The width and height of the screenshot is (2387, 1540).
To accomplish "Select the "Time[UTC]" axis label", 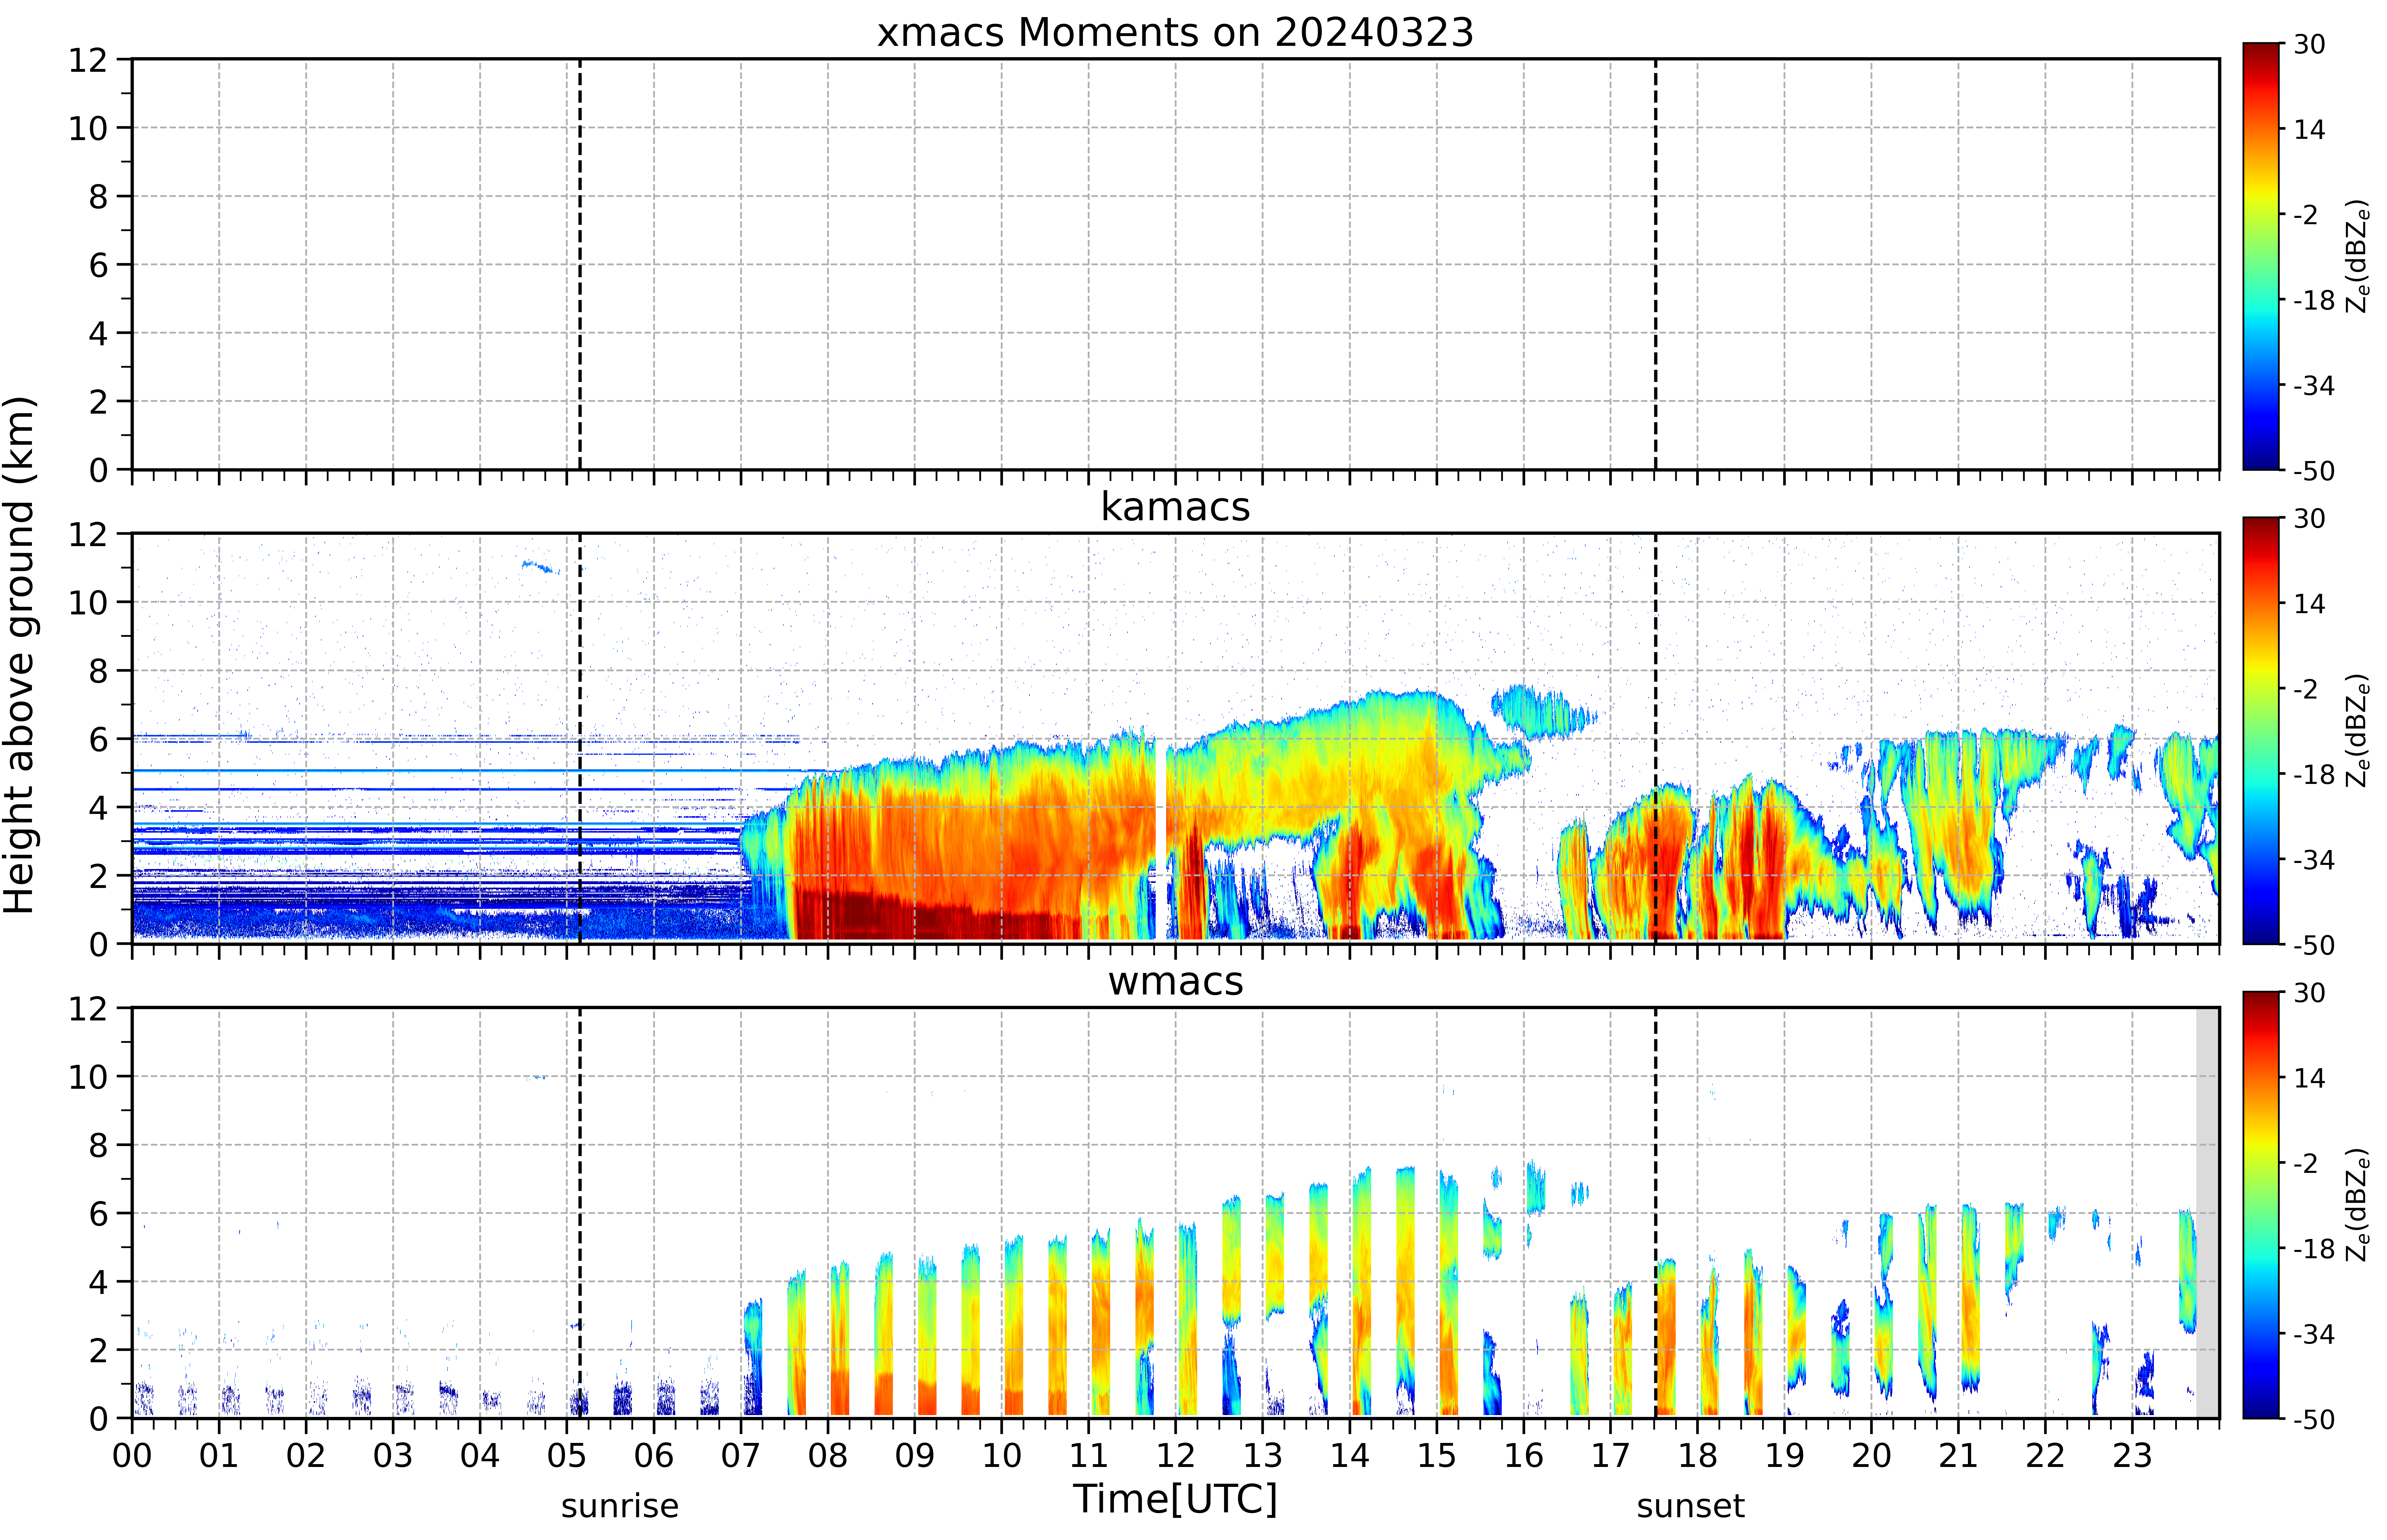I will pyautogui.click(x=1175, y=1499).
